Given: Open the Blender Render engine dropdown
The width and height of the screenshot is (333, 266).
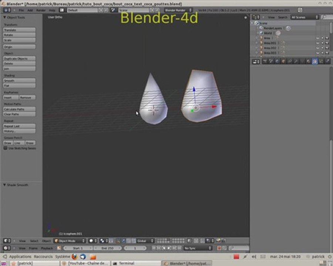Looking at the screenshot, I should click(178, 10).
